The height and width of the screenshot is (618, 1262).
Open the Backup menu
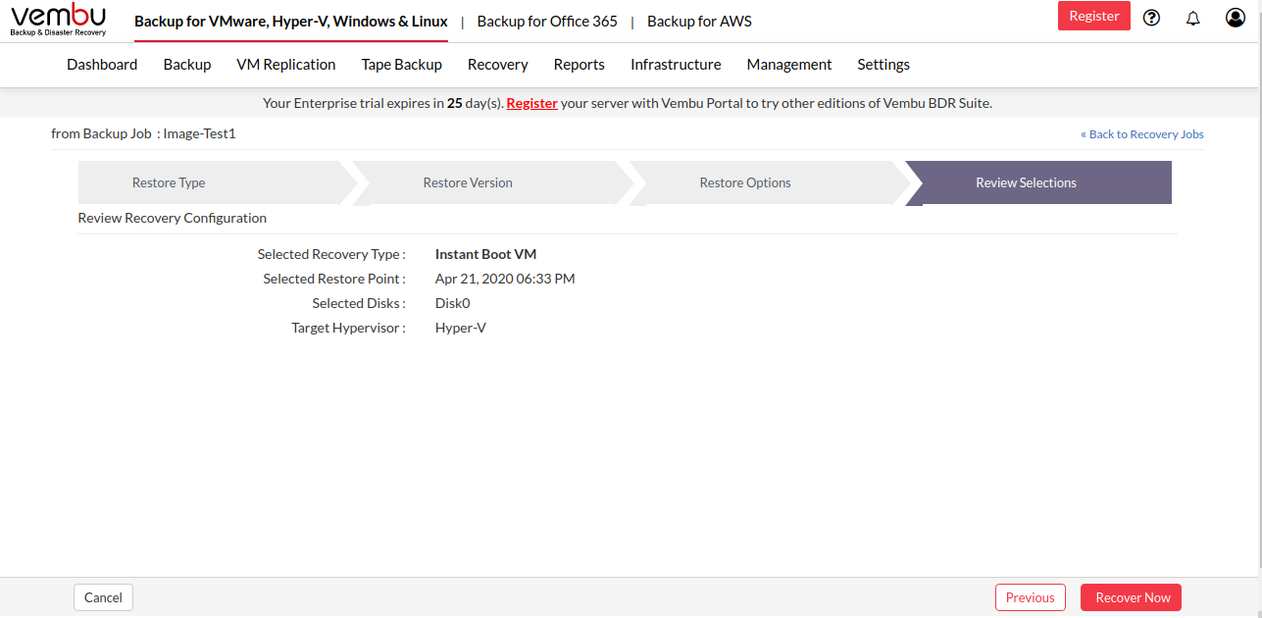coord(187,65)
